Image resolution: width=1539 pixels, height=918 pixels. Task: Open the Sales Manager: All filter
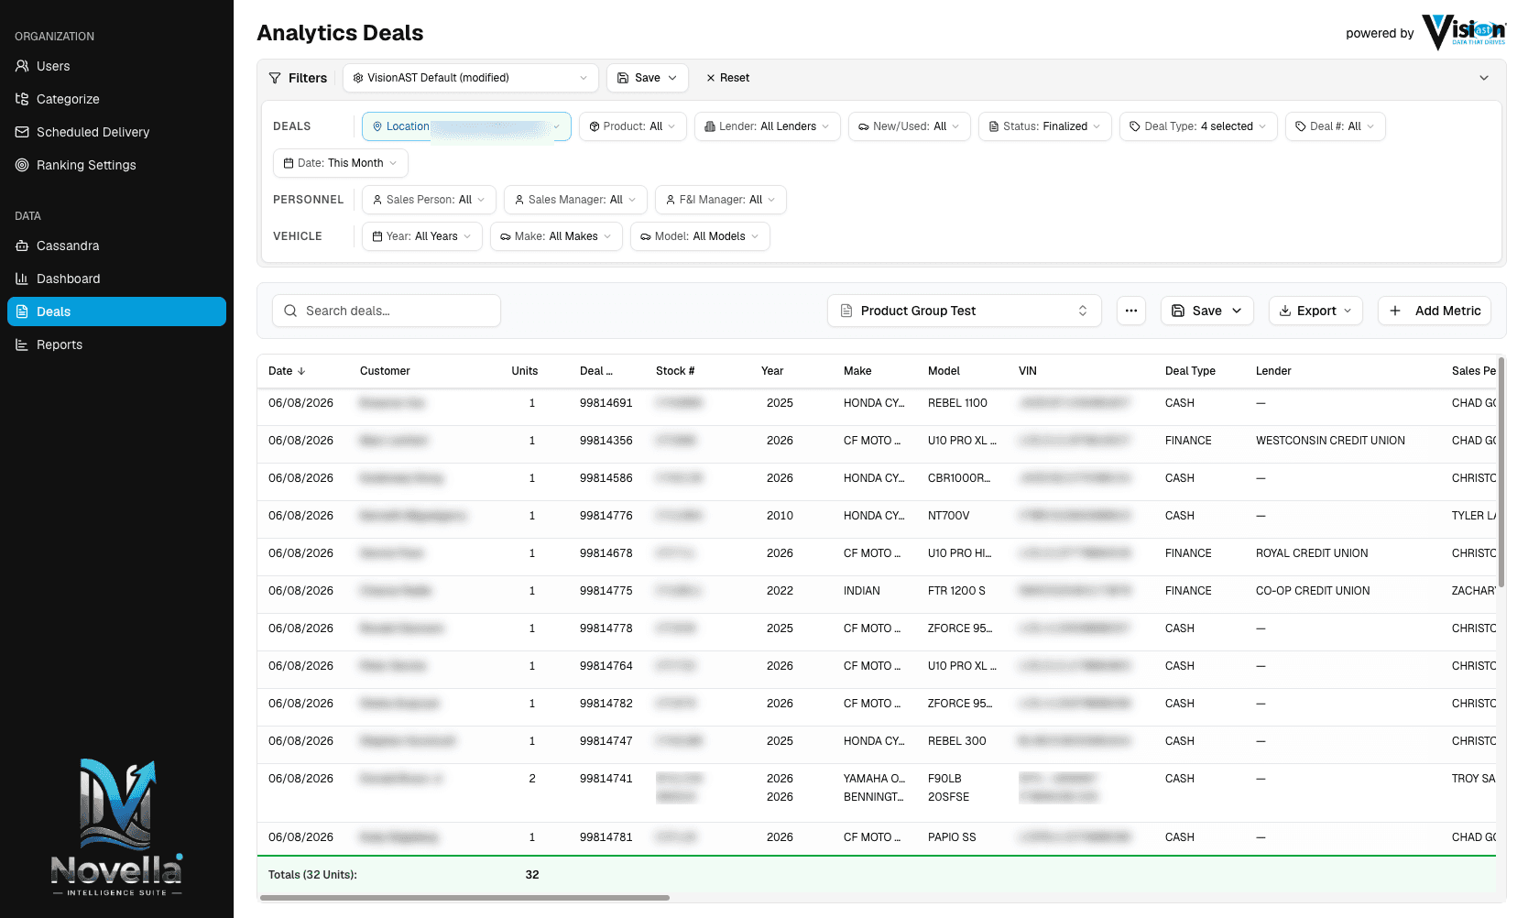tap(575, 200)
